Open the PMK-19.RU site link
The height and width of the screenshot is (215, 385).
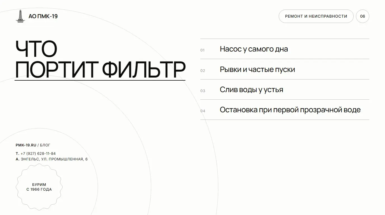pos(26,145)
